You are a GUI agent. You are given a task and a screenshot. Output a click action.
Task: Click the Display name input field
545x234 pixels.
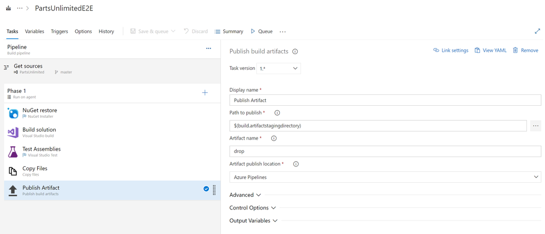coord(385,100)
